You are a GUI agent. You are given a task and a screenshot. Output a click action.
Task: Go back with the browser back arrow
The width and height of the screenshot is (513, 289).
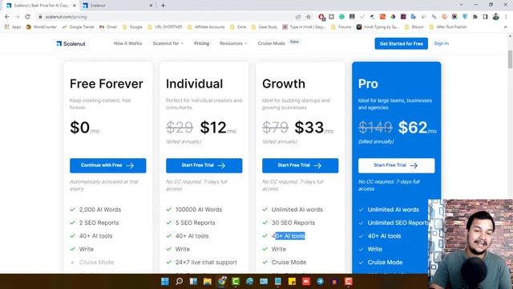click(x=7, y=17)
